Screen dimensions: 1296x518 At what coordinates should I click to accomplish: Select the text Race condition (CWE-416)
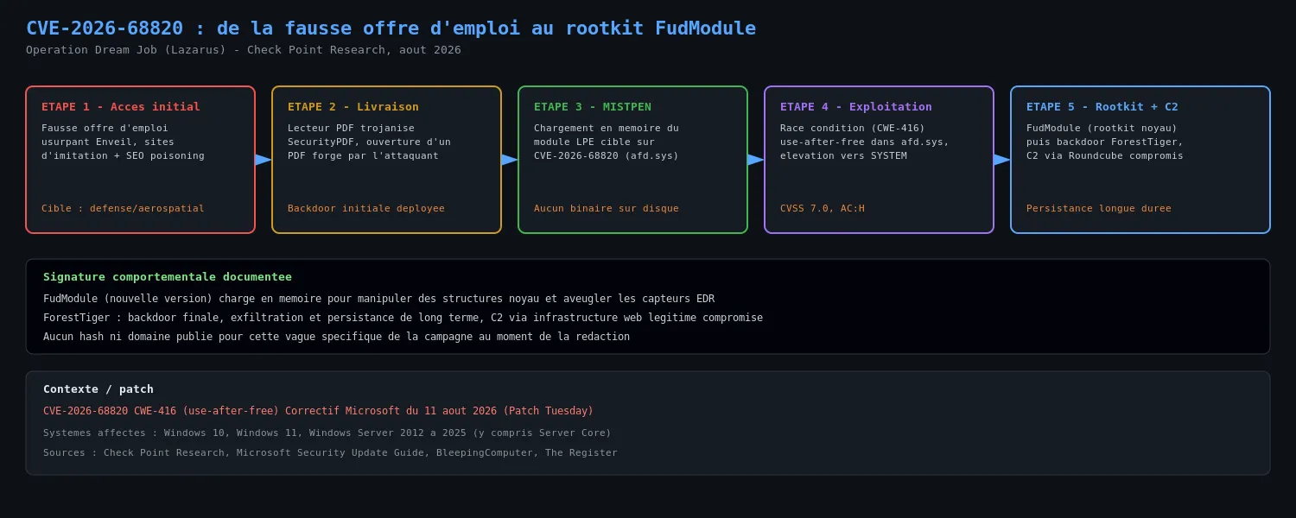[853, 128]
